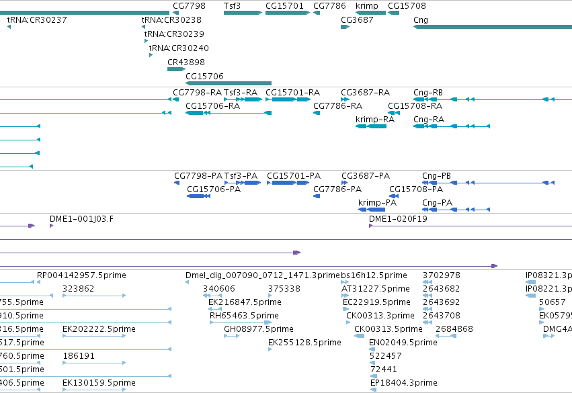Click the 340606 EST label
This screenshot has height=393, width=572.
pos(219,289)
